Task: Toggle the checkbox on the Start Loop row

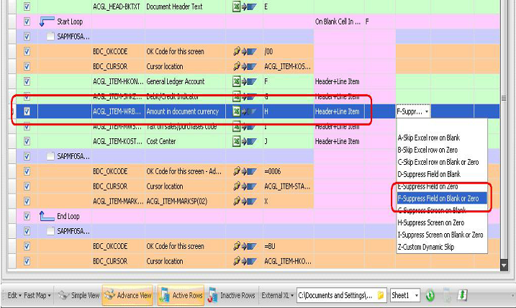Action: pyautogui.click(x=27, y=22)
